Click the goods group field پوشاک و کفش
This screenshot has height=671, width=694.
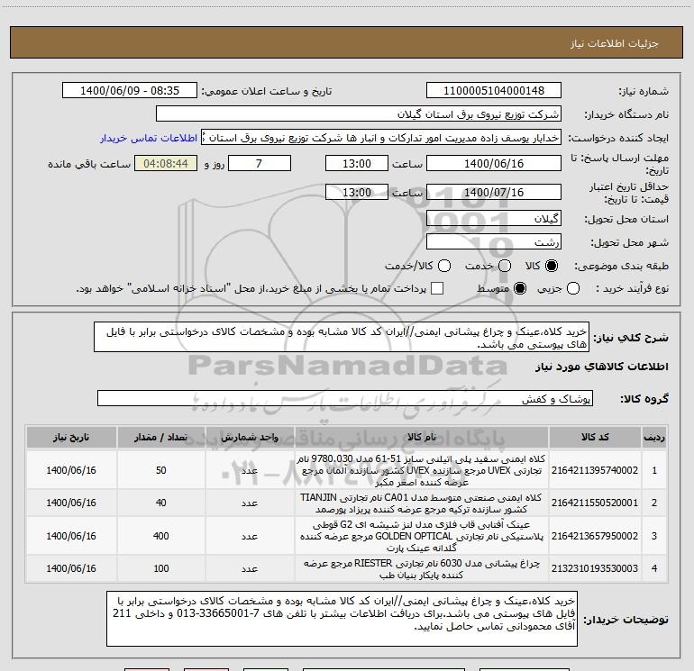tap(345, 398)
